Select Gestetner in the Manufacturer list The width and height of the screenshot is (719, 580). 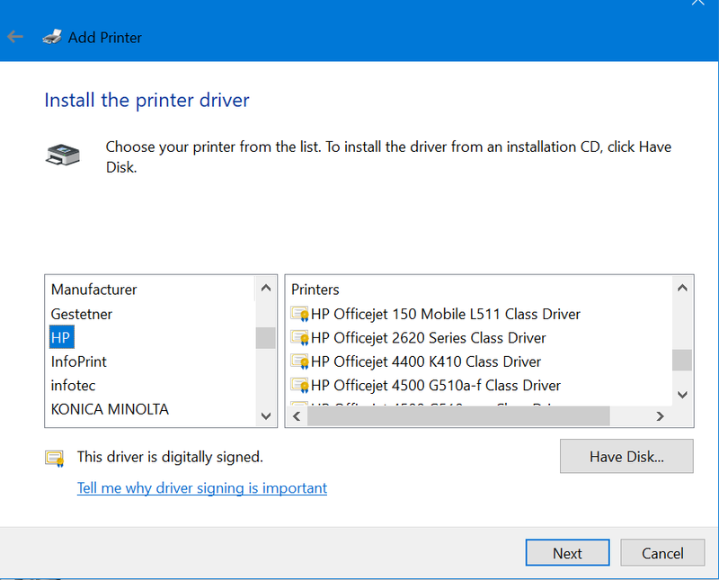pos(82,315)
